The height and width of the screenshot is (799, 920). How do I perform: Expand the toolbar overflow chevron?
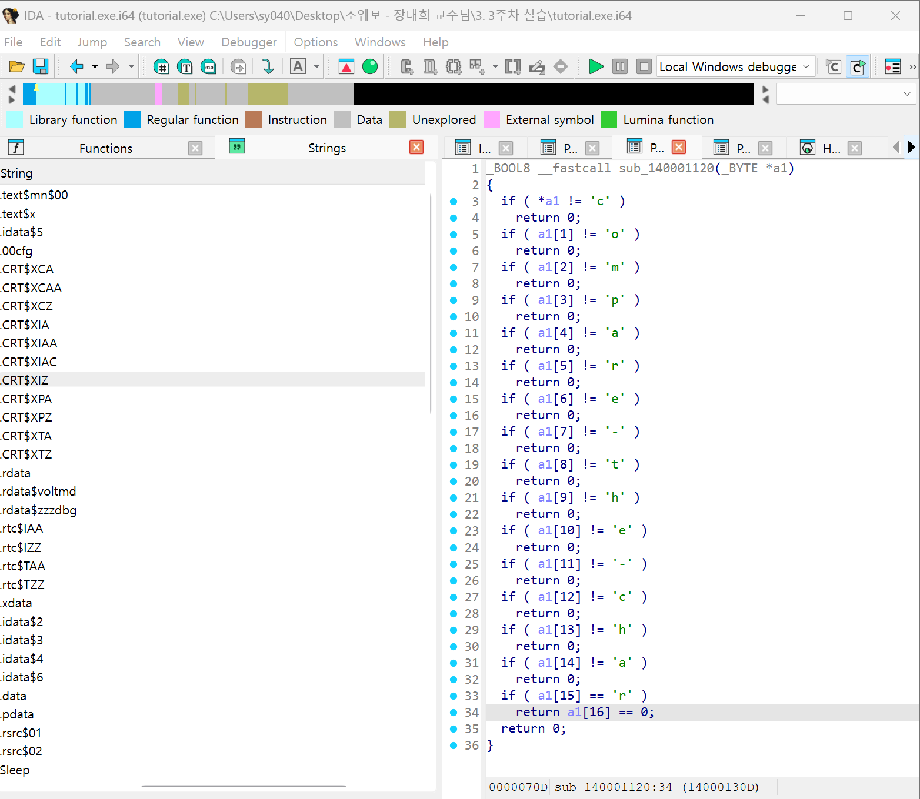[912, 66]
